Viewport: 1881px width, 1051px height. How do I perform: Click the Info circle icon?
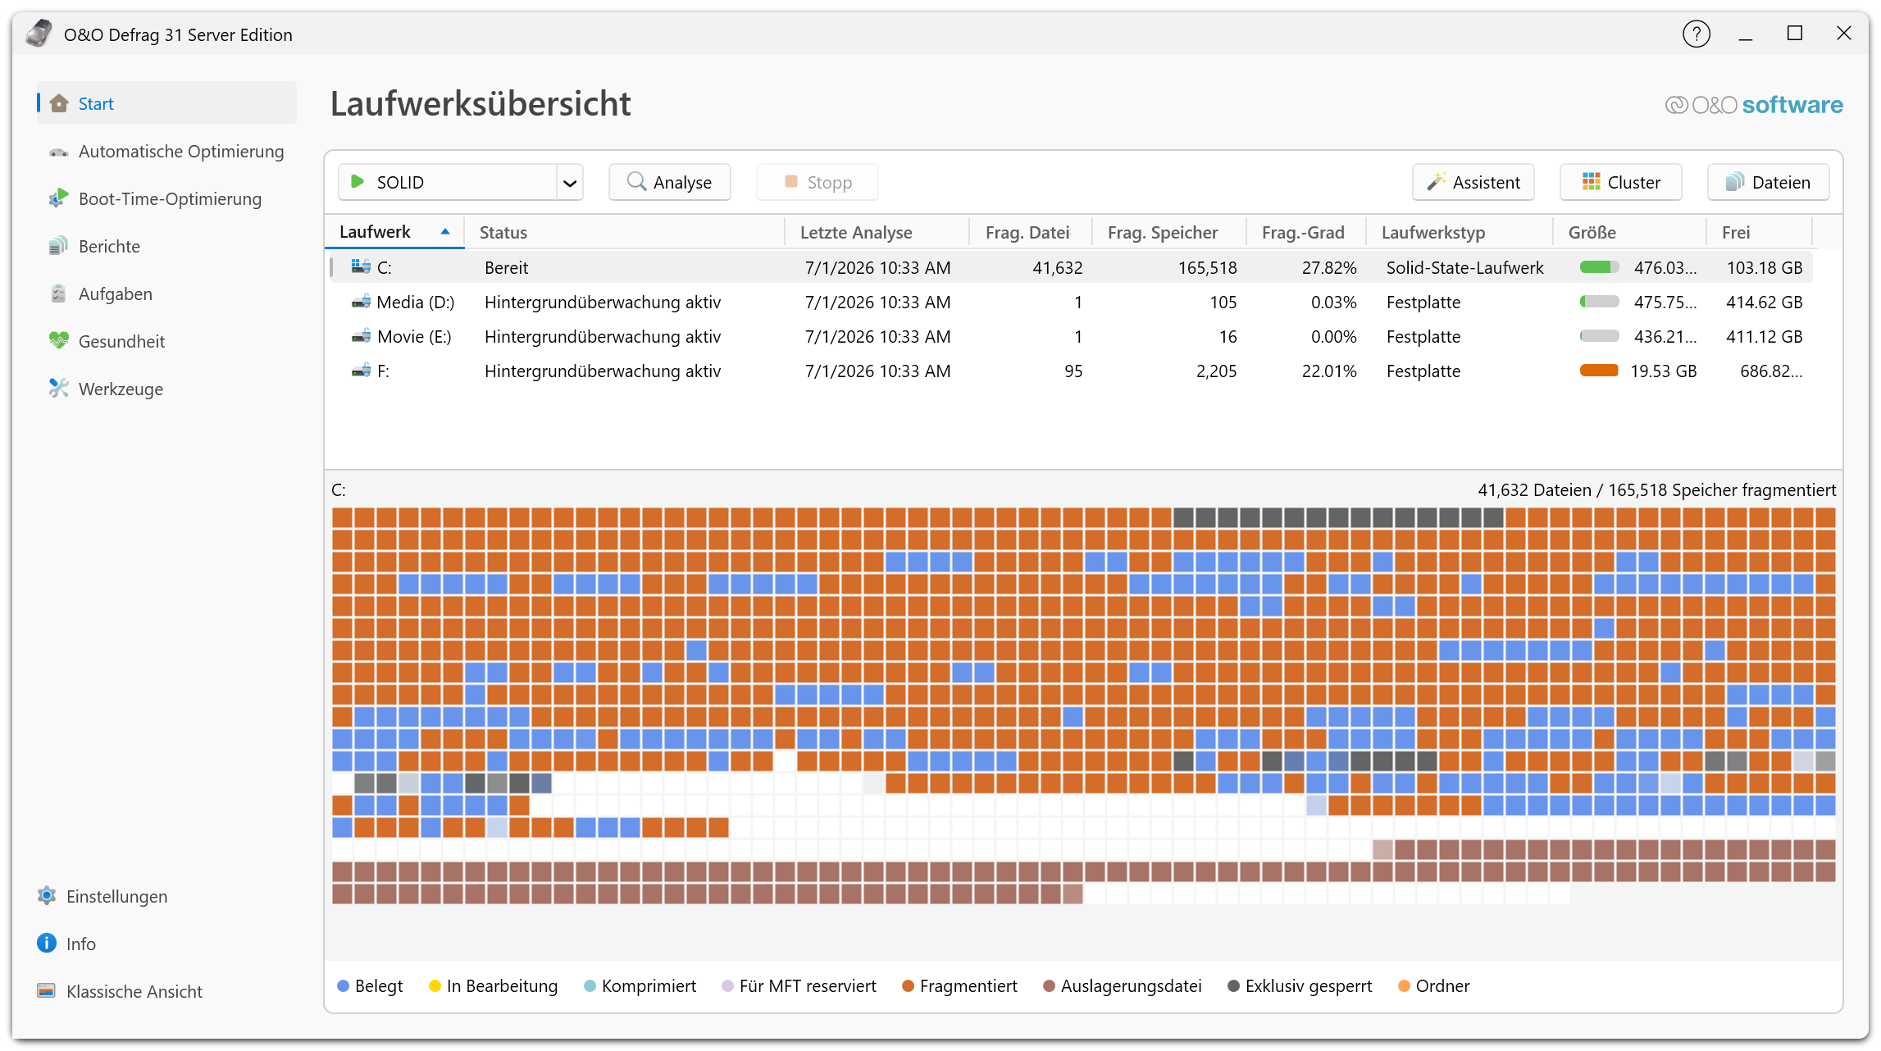click(x=47, y=944)
